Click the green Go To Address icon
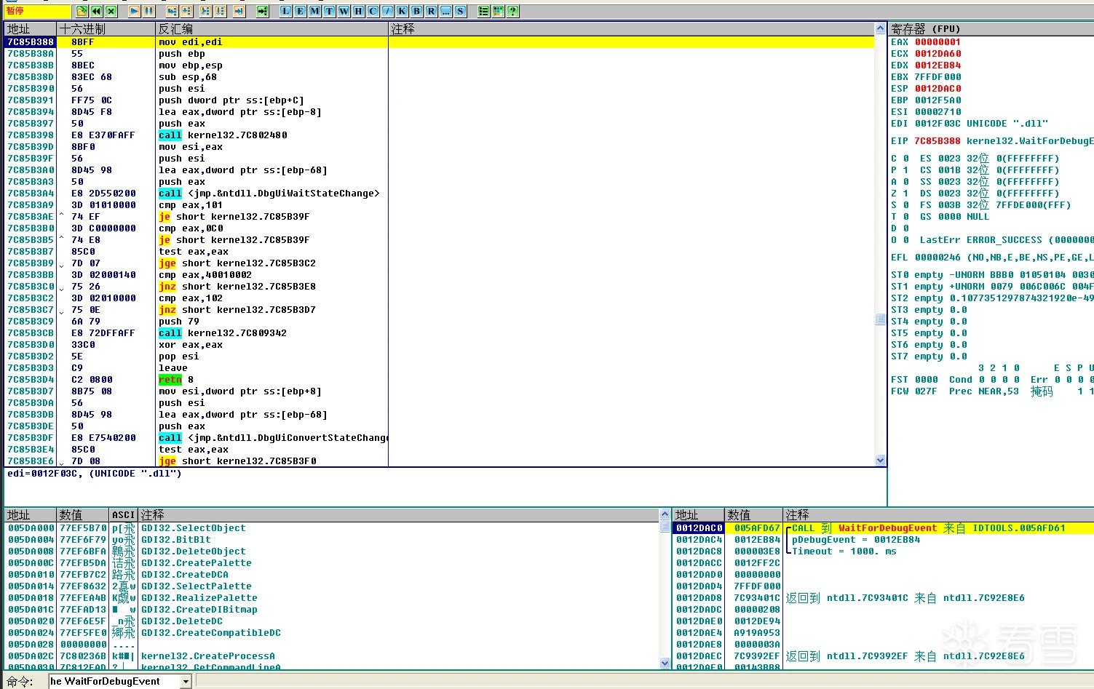 [263, 11]
